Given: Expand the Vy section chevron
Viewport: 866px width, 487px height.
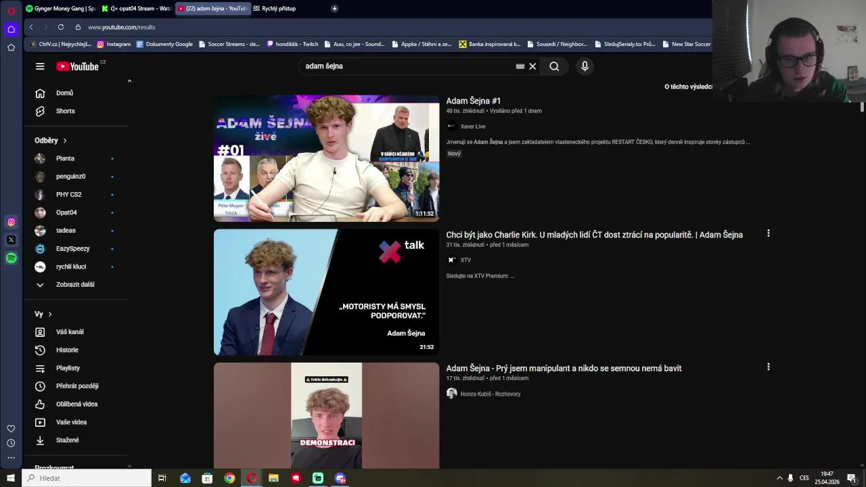Looking at the screenshot, I should pyautogui.click(x=49, y=315).
